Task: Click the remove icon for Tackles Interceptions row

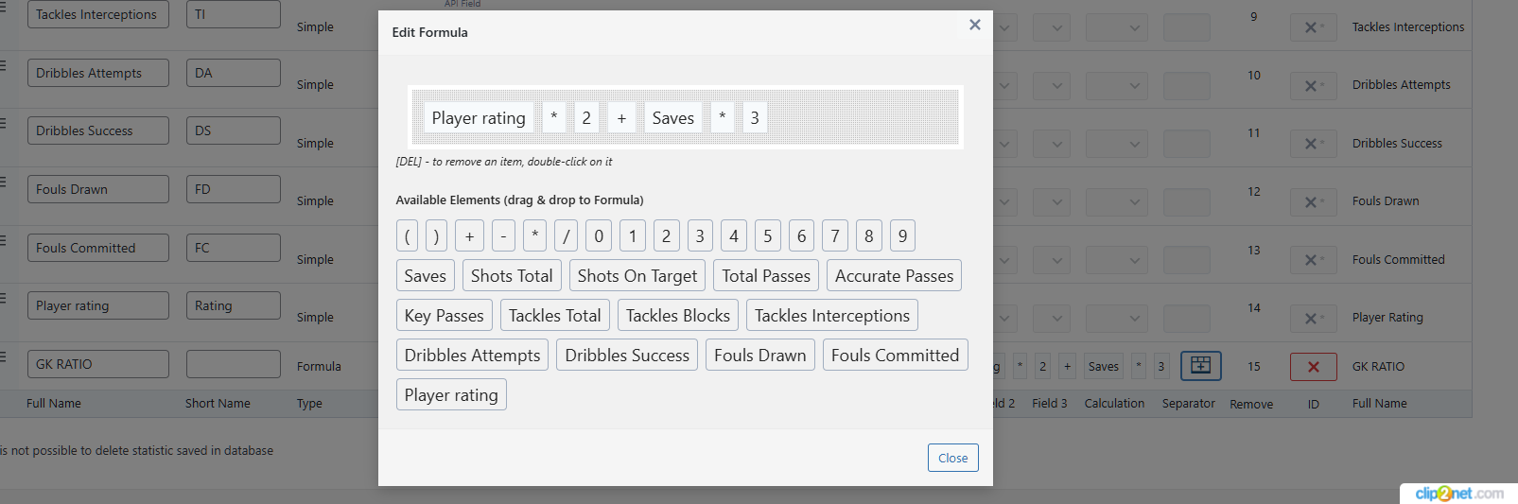Action: [x=1313, y=27]
